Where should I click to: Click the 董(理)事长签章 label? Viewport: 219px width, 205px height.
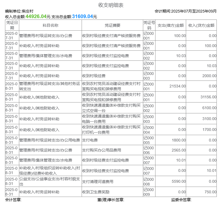tap(111, 200)
